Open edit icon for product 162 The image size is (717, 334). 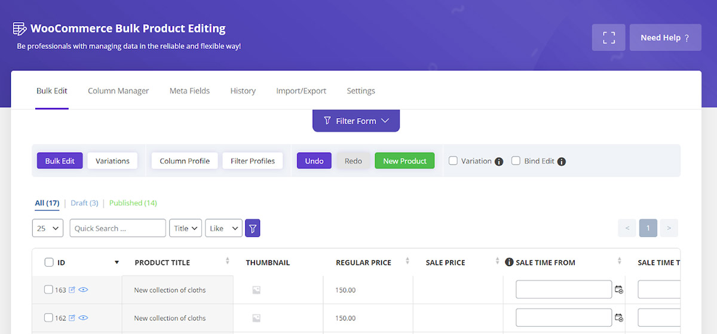tap(72, 318)
